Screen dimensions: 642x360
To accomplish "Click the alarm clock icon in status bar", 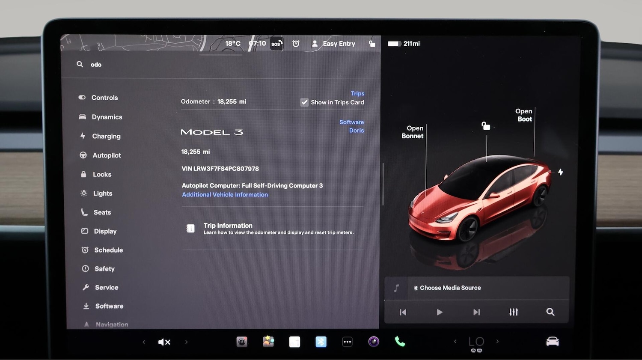I will coord(296,44).
